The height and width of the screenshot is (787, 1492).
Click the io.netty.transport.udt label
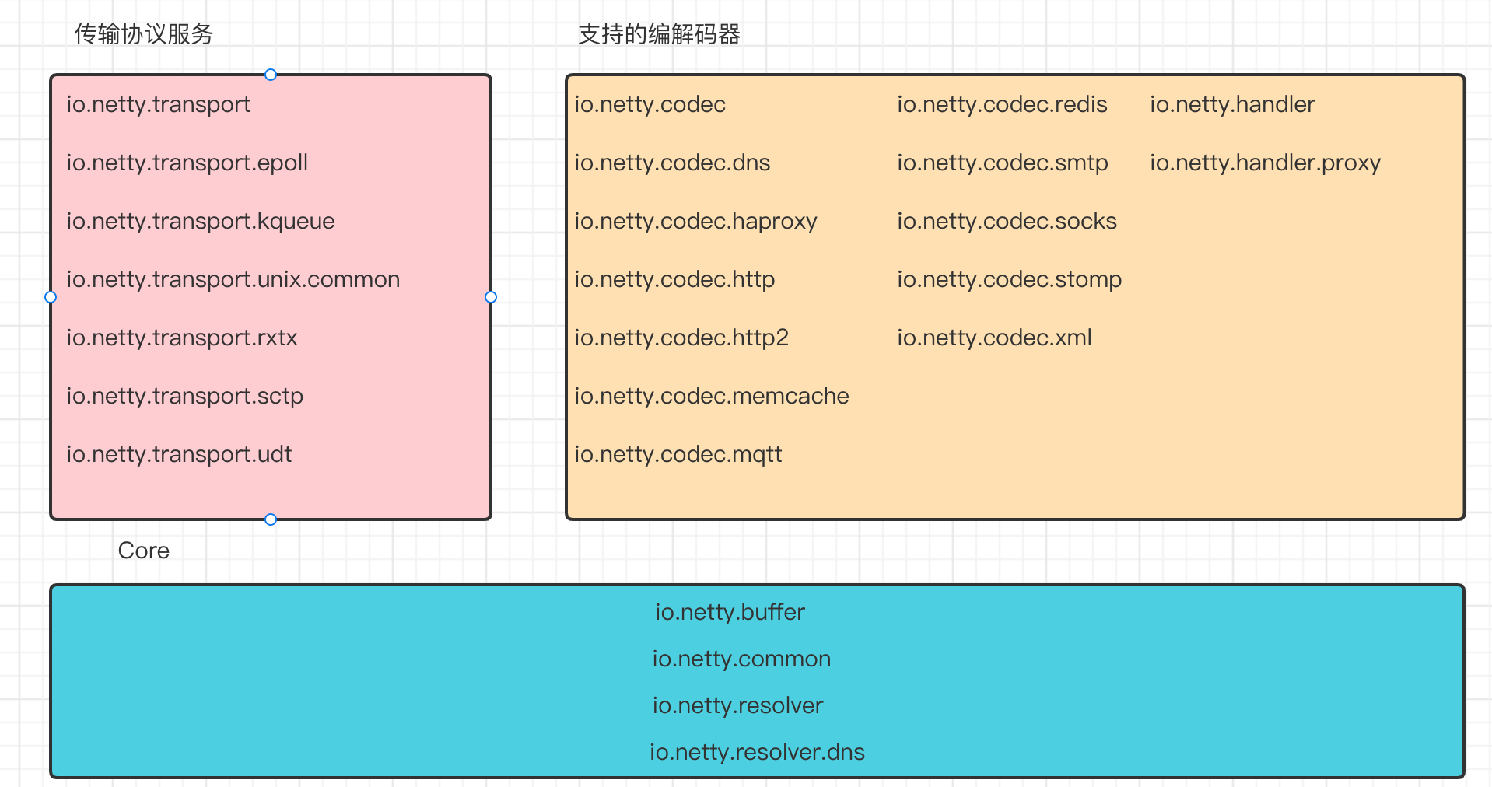[x=179, y=454]
